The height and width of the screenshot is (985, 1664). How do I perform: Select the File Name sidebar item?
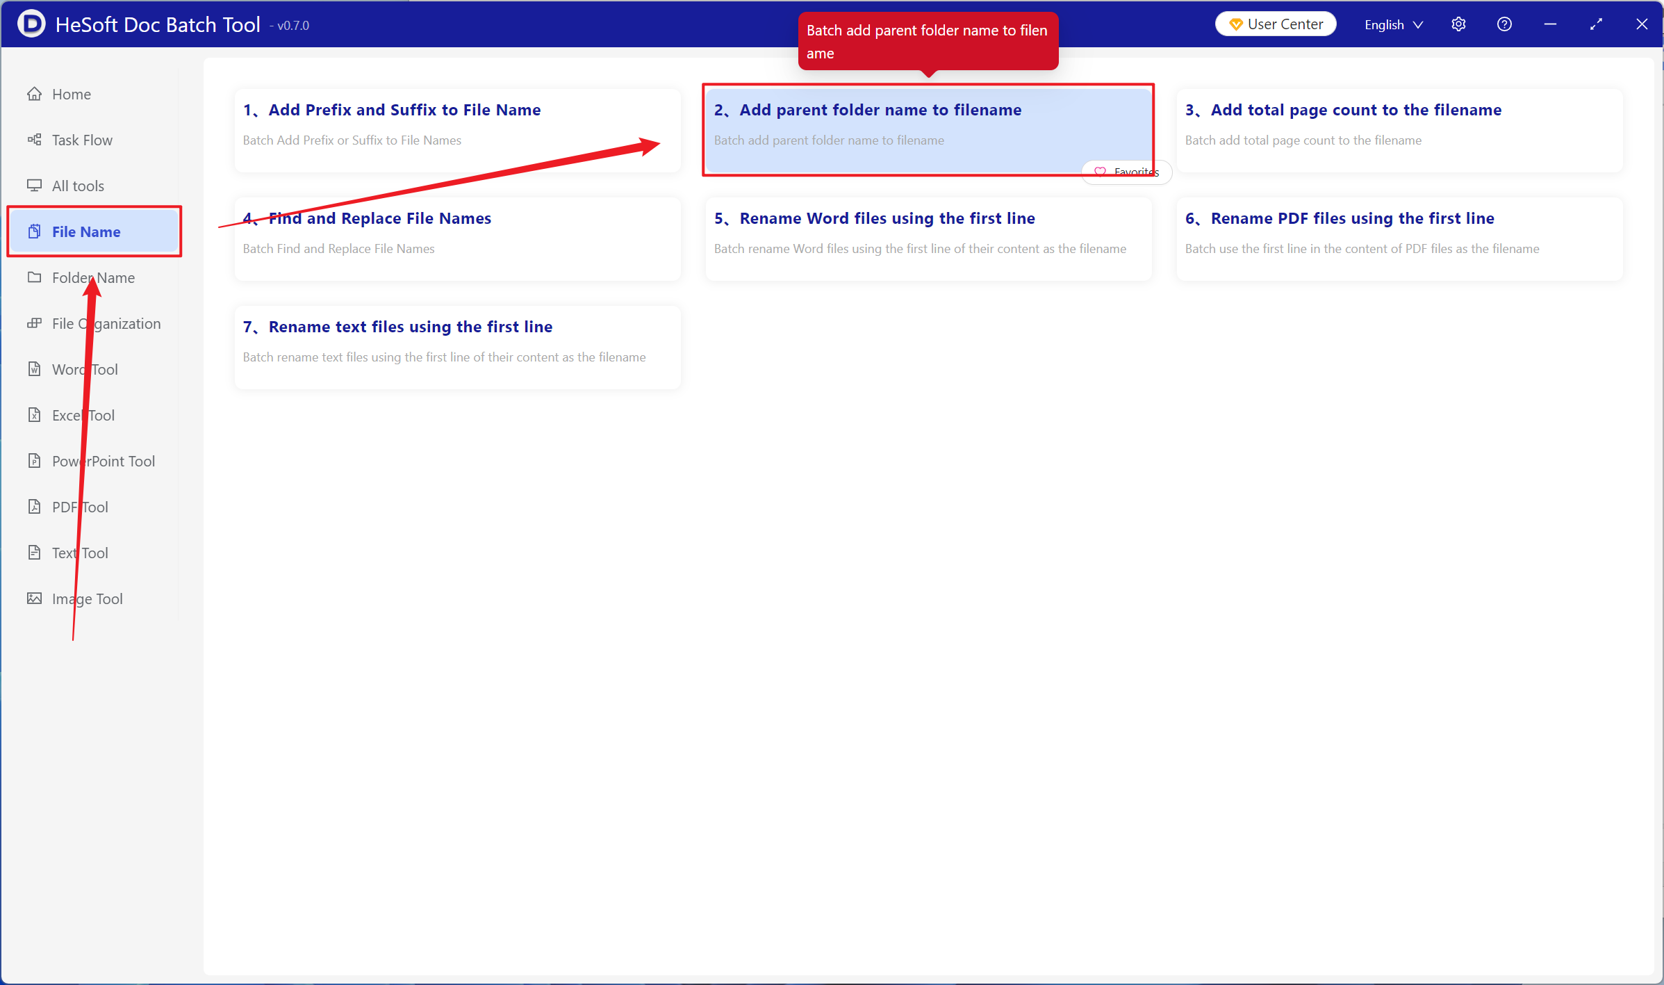point(86,231)
